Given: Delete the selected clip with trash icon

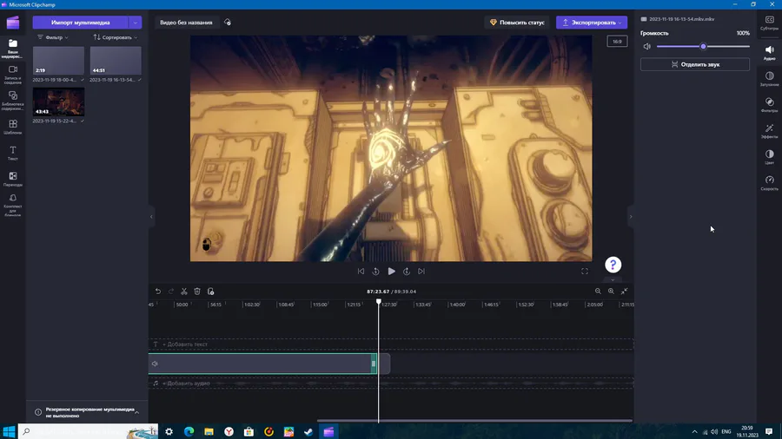Looking at the screenshot, I should (x=197, y=292).
